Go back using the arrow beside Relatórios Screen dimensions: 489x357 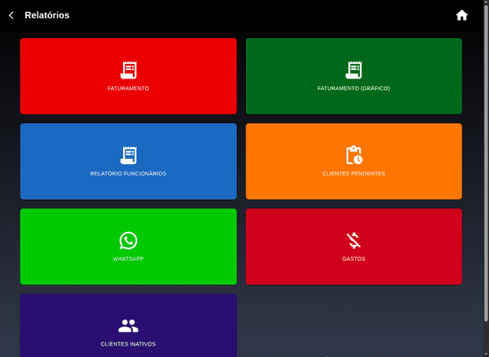tap(11, 15)
